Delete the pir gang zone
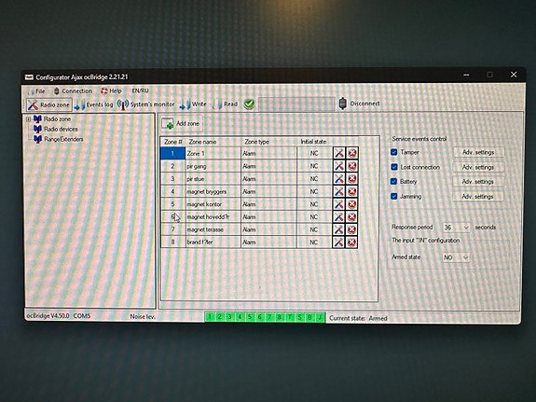 coord(352,166)
